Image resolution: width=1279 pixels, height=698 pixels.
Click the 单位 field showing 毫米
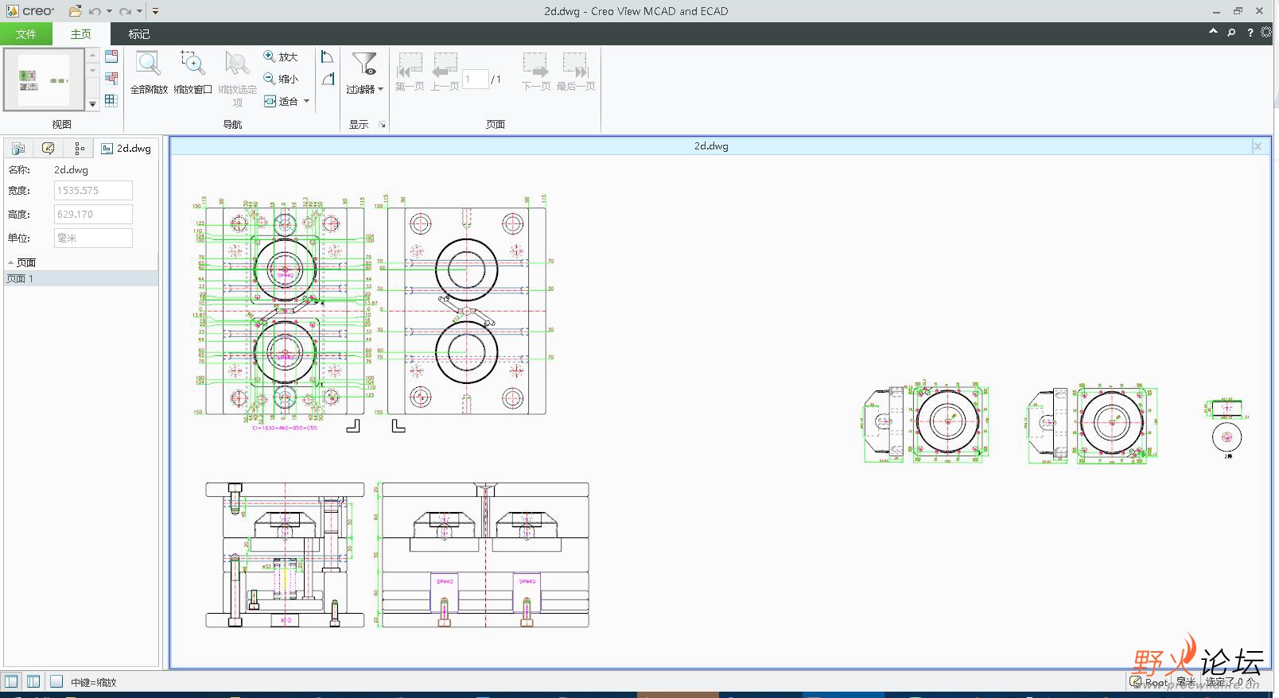tap(93, 238)
